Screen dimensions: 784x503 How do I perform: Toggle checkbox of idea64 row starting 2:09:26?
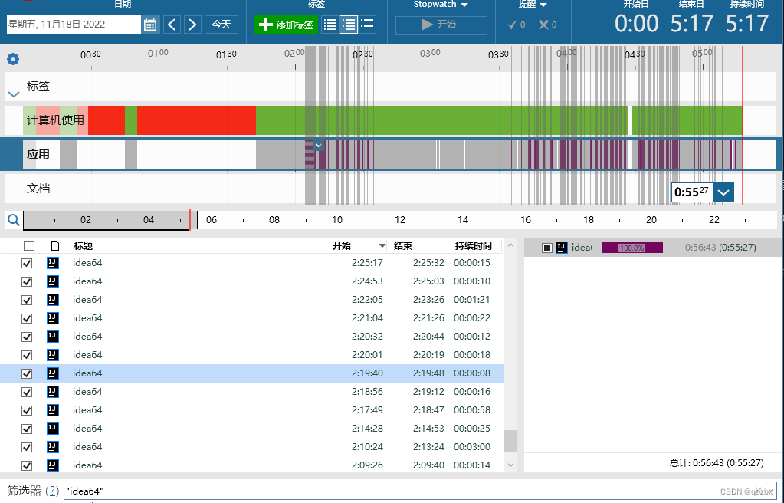click(x=27, y=465)
